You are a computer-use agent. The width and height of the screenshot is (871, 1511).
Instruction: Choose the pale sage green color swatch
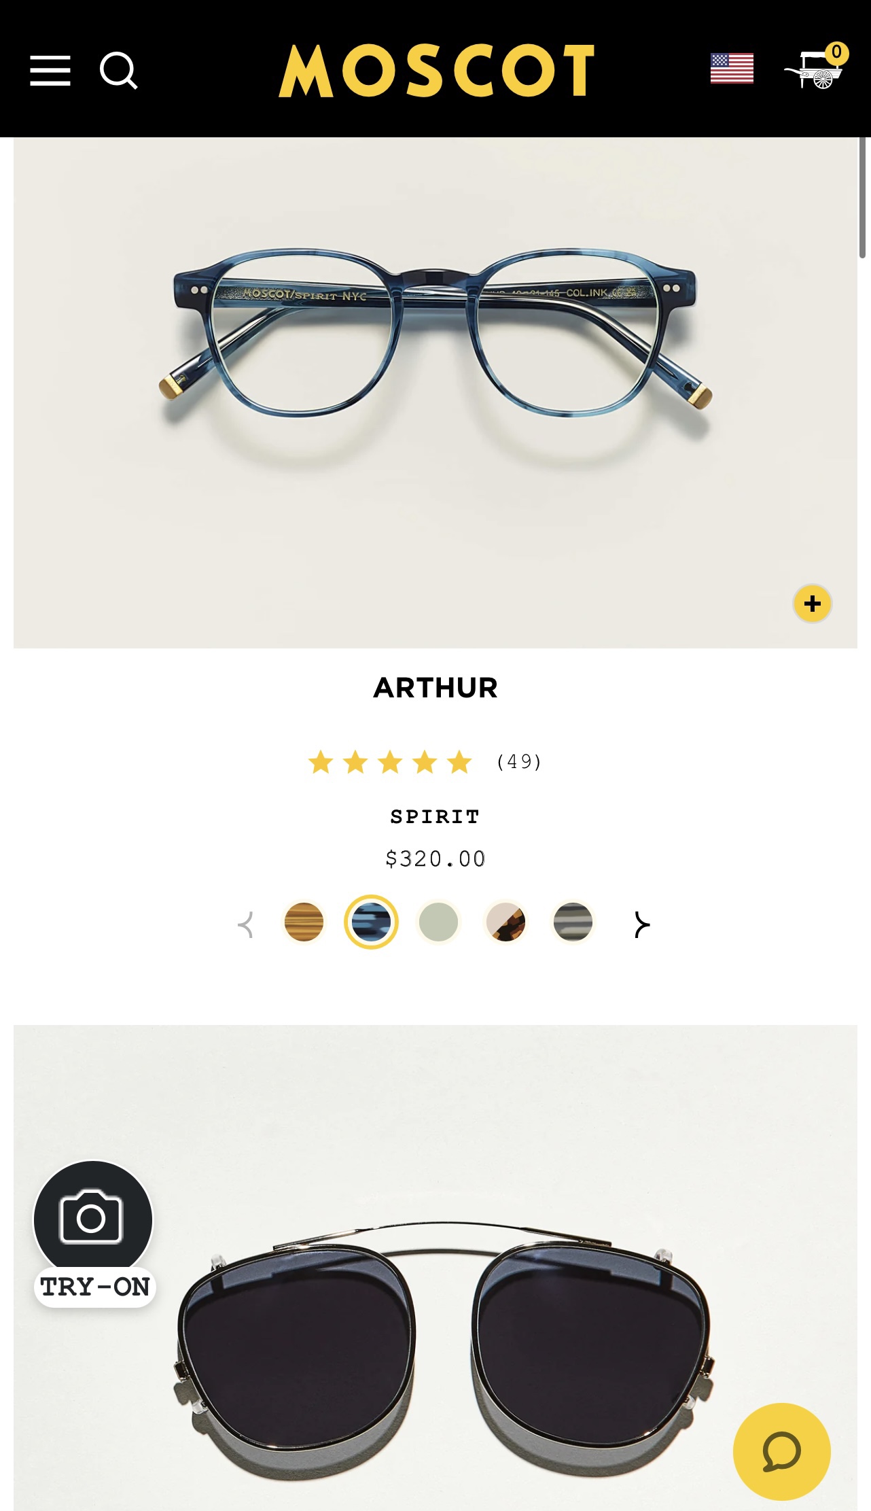(x=438, y=922)
